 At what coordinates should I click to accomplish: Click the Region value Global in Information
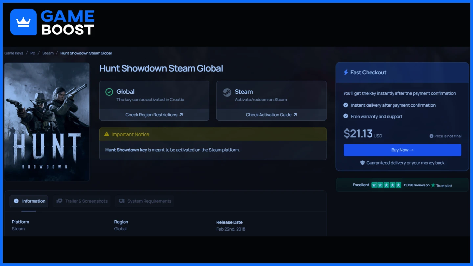click(121, 229)
